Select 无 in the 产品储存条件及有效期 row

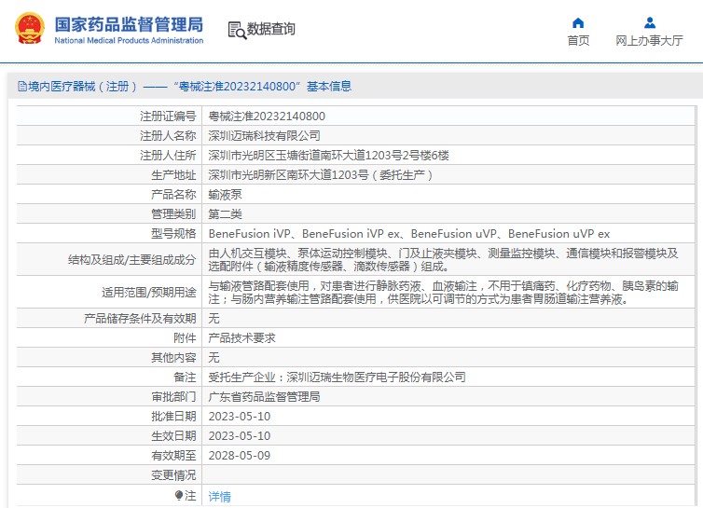[214, 319]
